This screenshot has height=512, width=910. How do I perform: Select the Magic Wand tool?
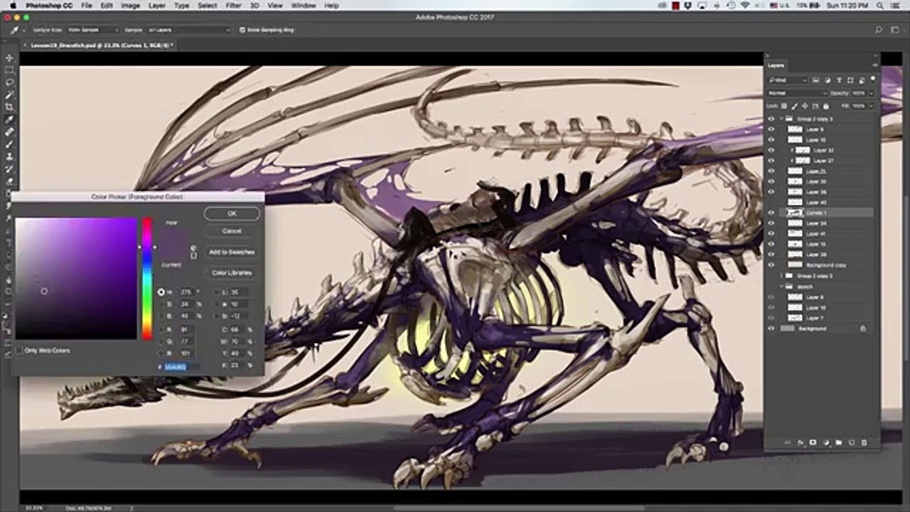click(x=9, y=95)
